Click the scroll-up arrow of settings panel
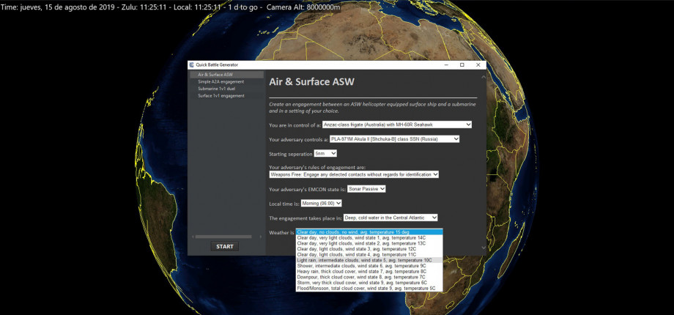Viewport: 674px width, 315px height. tap(484, 77)
